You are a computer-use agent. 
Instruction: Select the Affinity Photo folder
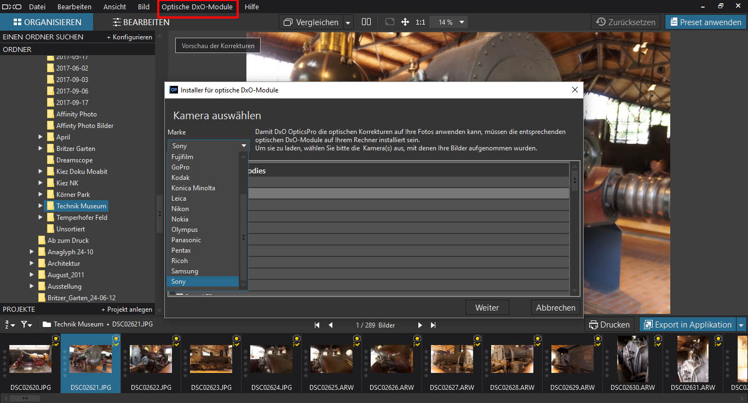pyautogui.click(x=76, y=114)
